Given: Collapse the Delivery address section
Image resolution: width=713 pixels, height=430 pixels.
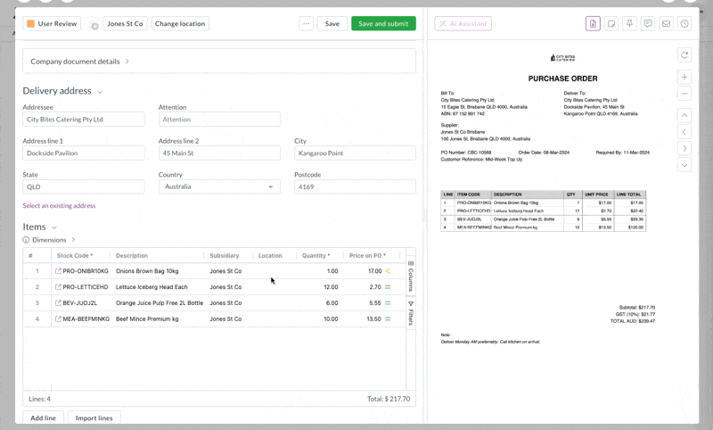Looking at the screenshot, I should coord(100,92).
